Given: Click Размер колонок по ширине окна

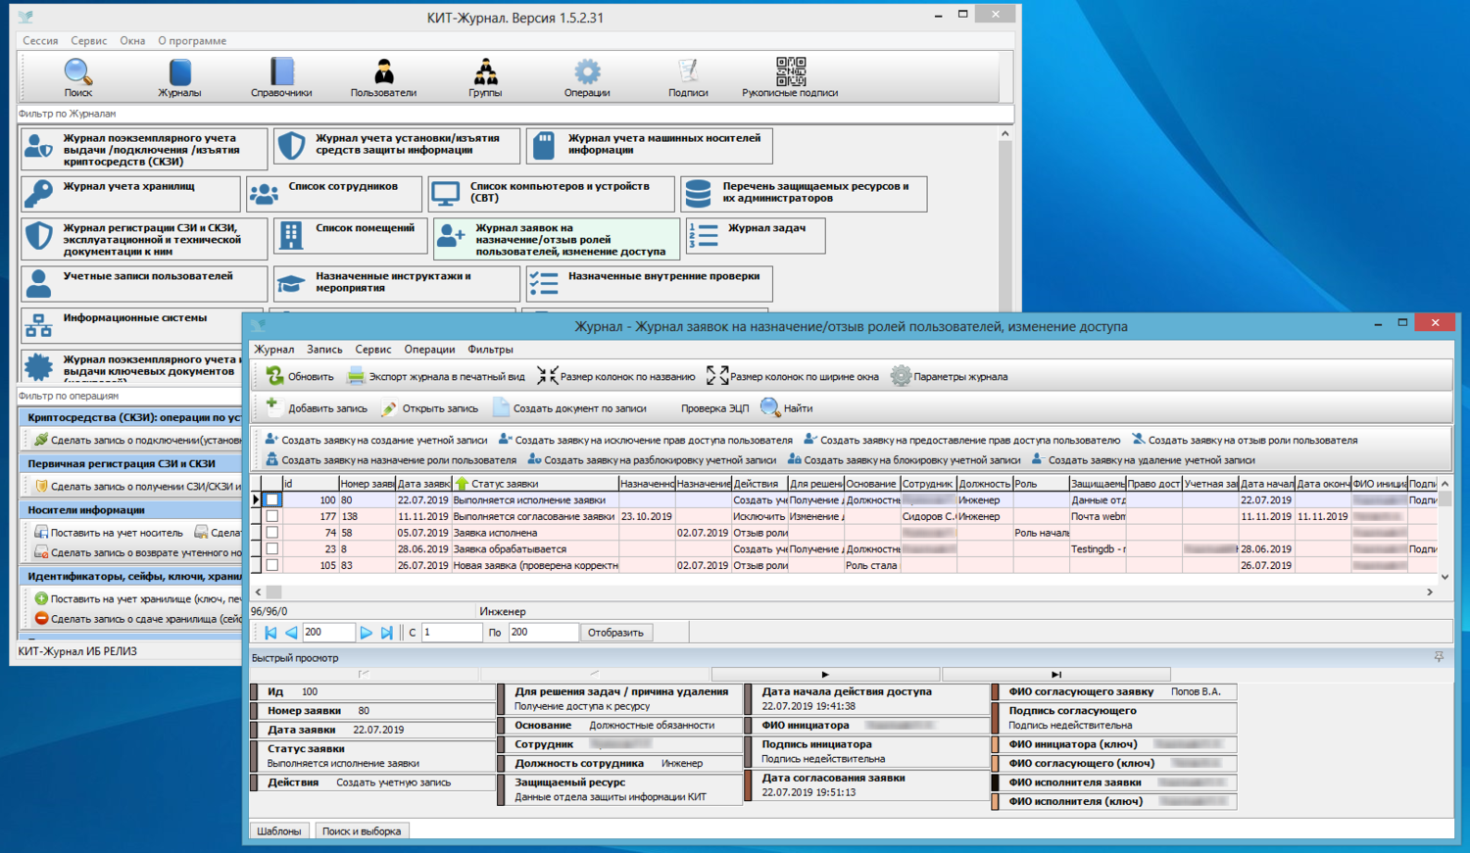Looking at the screenshot, I should [x=793, y=376].
